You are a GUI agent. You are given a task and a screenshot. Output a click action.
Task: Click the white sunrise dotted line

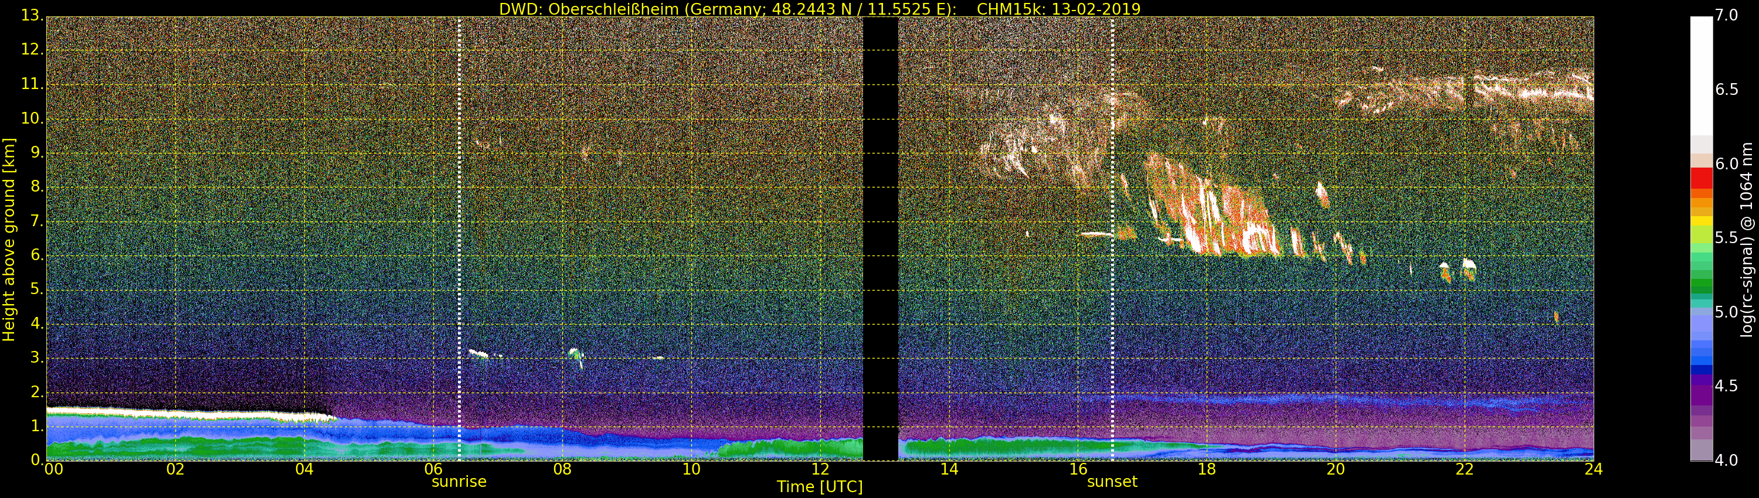(459, 239)
